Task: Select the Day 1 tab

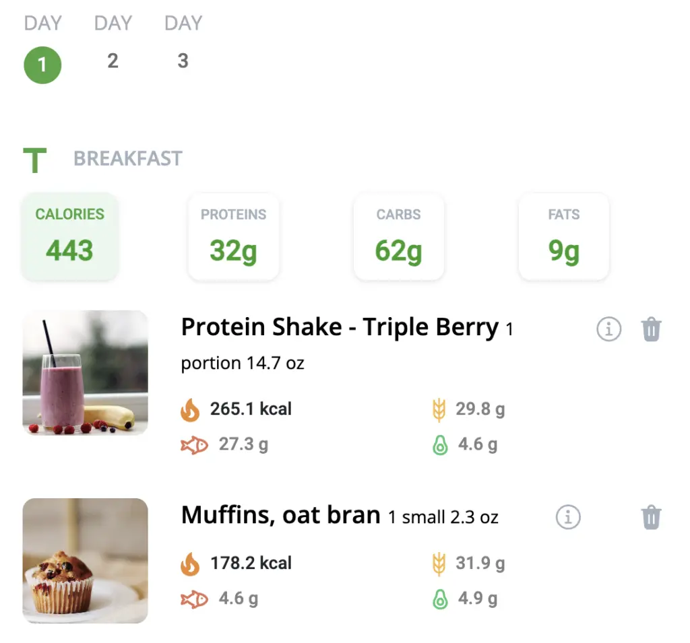Action: pos(42,65)
